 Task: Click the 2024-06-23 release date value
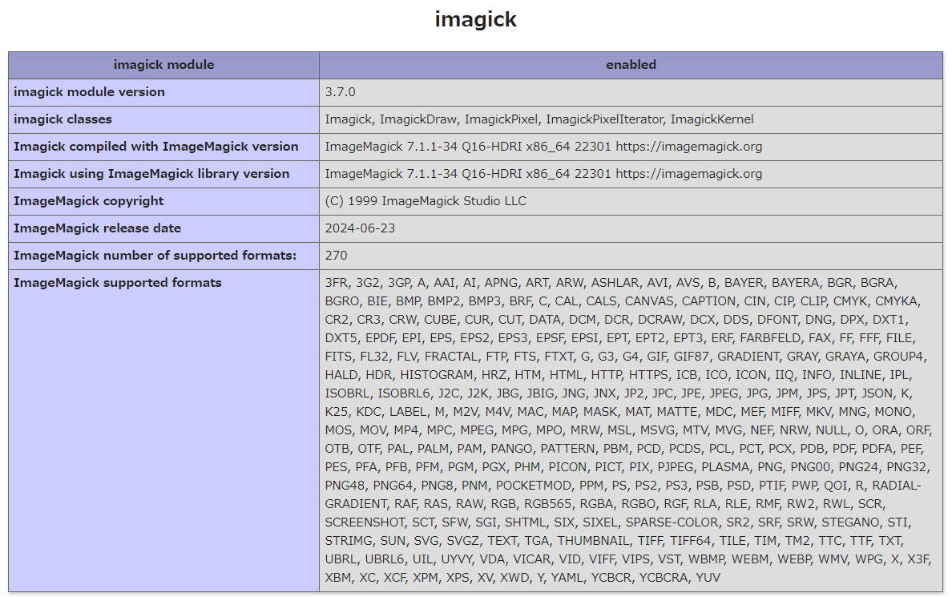pos(360,228)
